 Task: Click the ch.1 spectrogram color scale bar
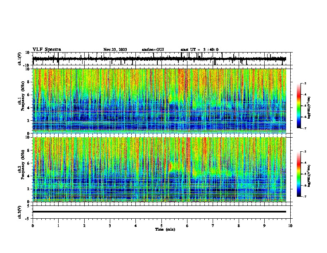coord(299,106)
